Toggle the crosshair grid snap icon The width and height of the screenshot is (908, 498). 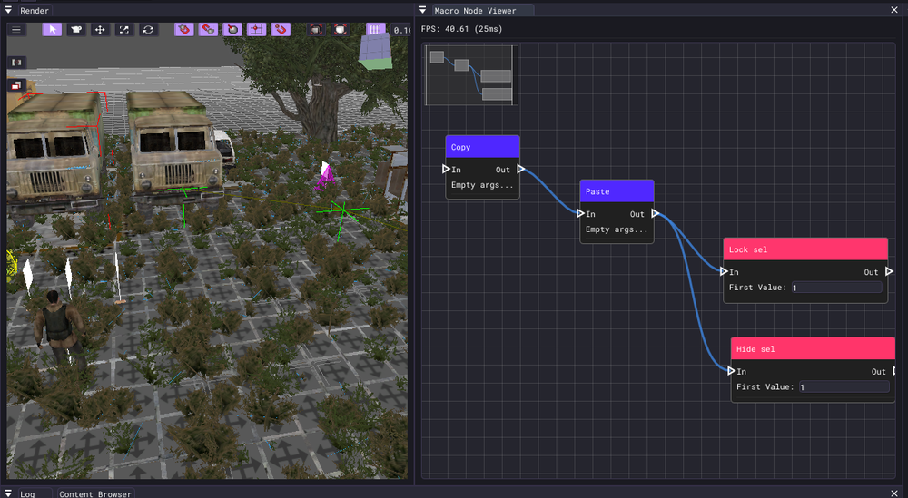[x=256, y=29]
